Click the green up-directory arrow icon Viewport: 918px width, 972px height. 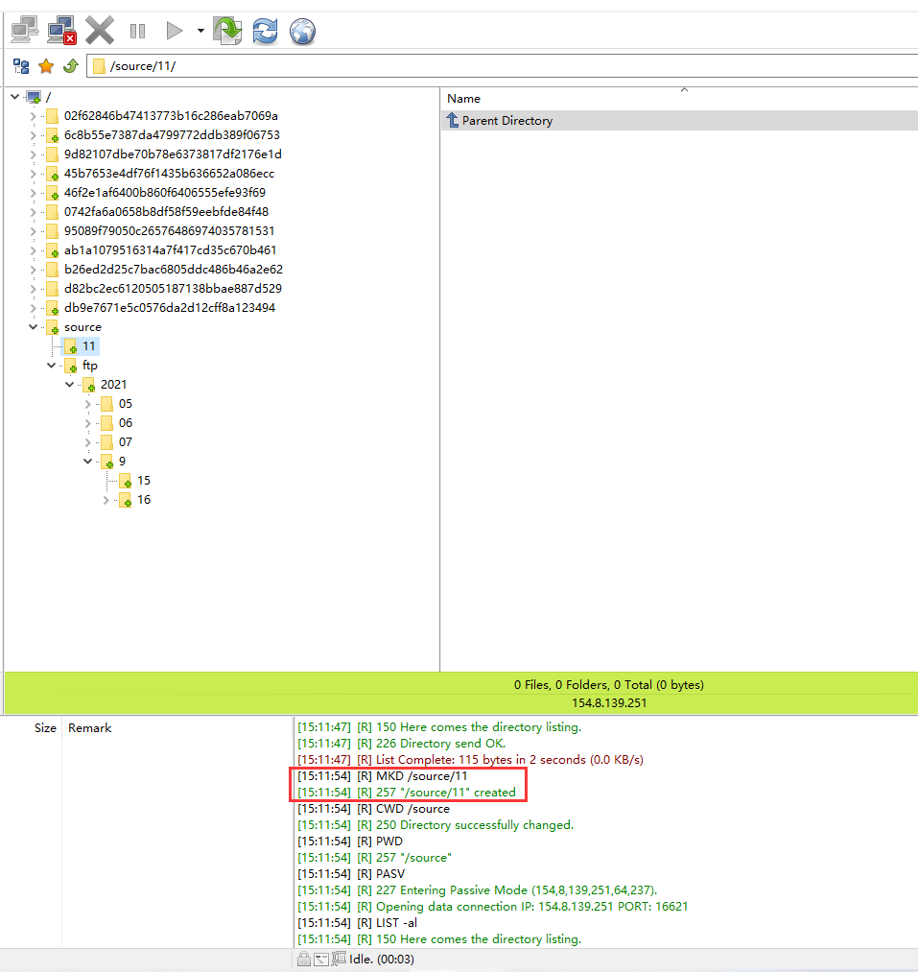[70, 66]
